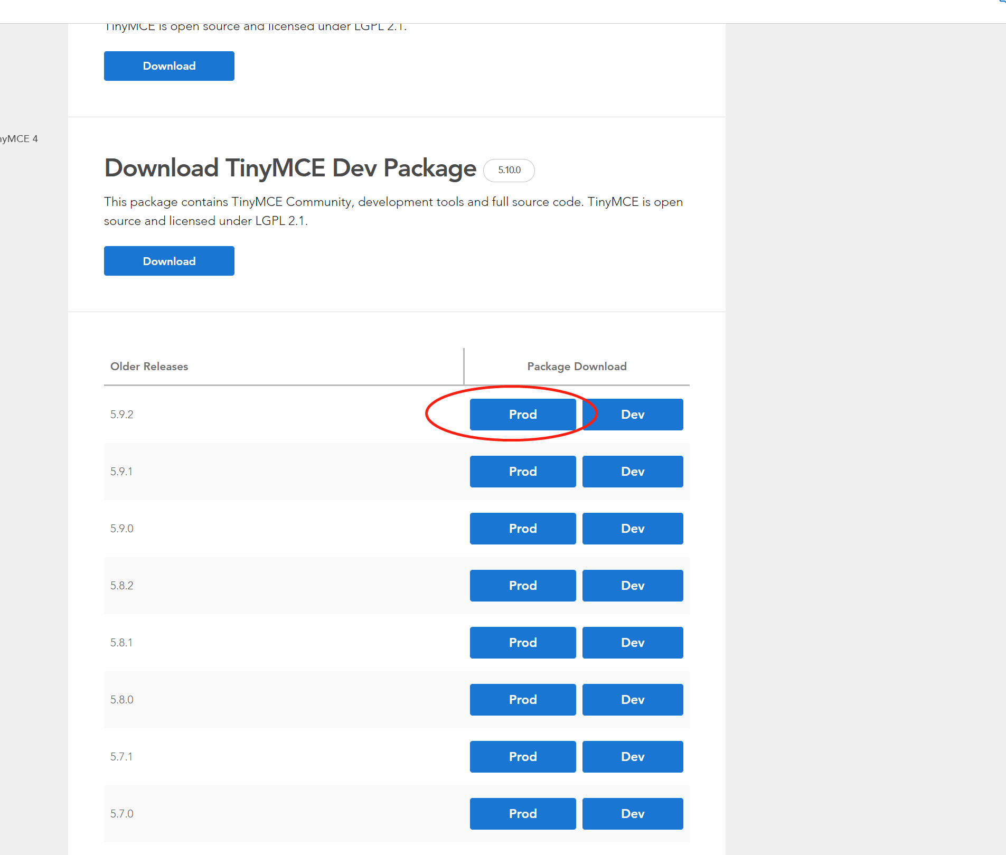This screenshot has width=1006, height=855.
Task: Click the 5.10.0 version badge
Action: tap(509, 170)
